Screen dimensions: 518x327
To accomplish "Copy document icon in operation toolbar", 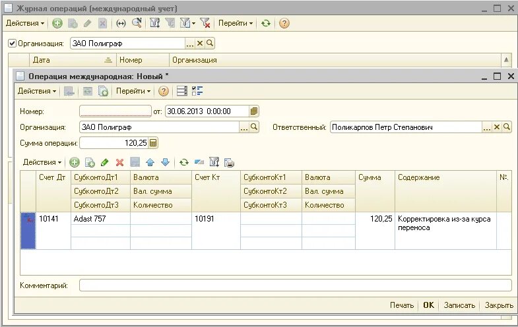I will (x=103, y=91).
